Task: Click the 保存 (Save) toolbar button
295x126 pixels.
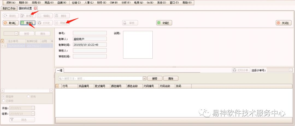Action: pyautogui.click(x=28, y=23)
